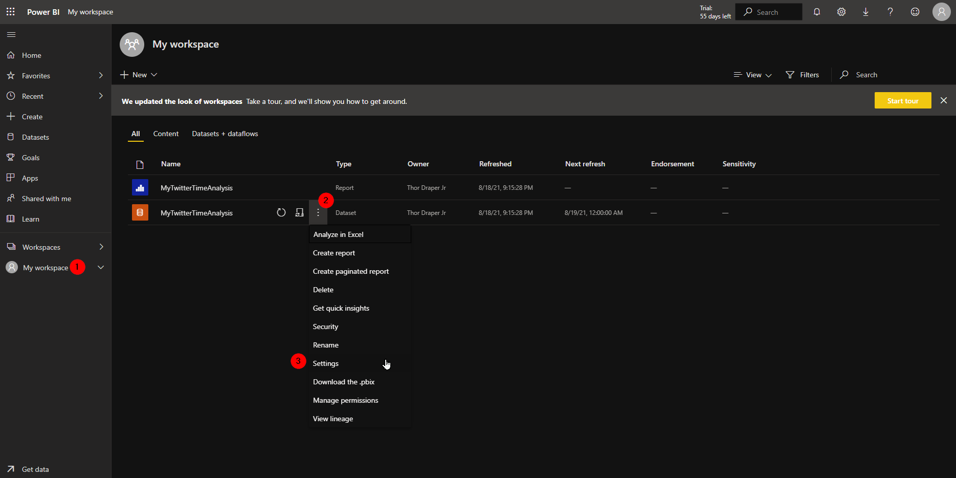Open the help question mark icon
Viewport: 956px width, 478px height.
pyautogui.click(x=891, y=12)
